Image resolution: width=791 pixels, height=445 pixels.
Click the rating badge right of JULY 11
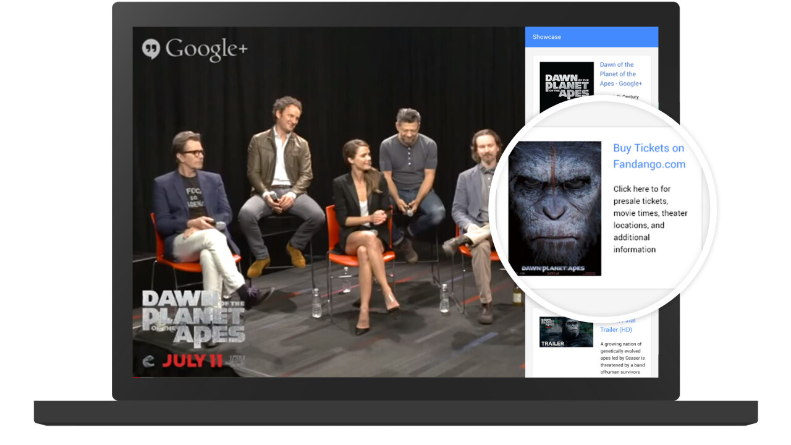point(235,361)
